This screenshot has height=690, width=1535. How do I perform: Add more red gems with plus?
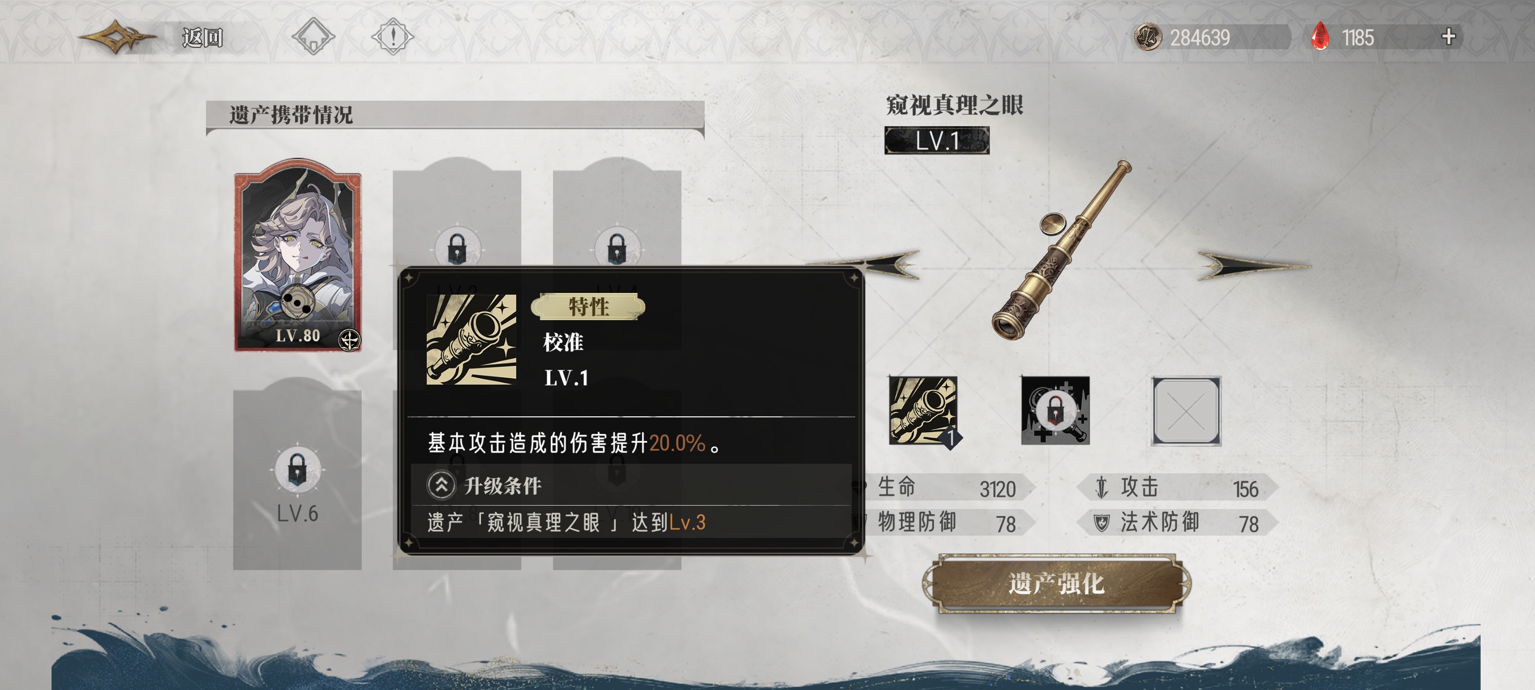click(x=1448, y=37)
